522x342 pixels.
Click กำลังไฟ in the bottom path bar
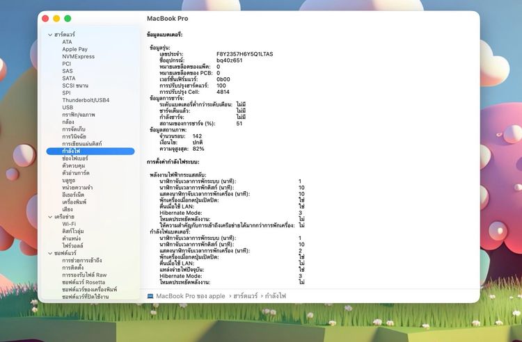pos(276,296)
